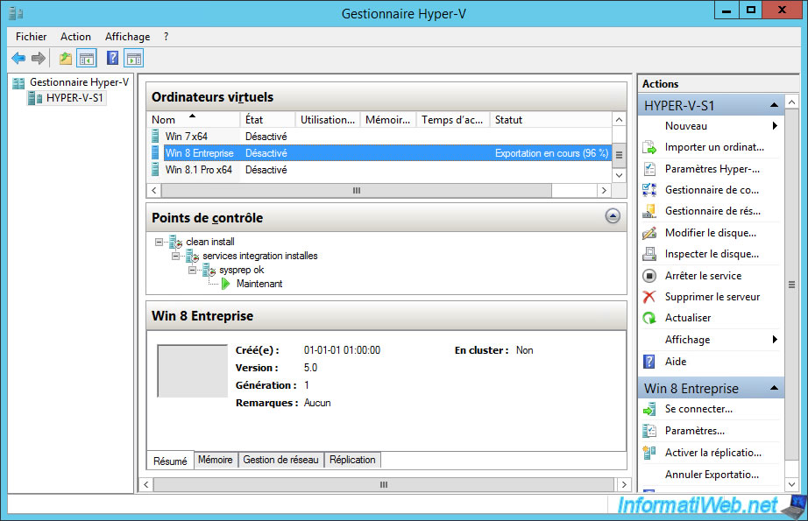Viewport: 808px width, 521px height.
Task: Click the Win 8 Entreprise virtual machine icon
Action: [155, 153]
